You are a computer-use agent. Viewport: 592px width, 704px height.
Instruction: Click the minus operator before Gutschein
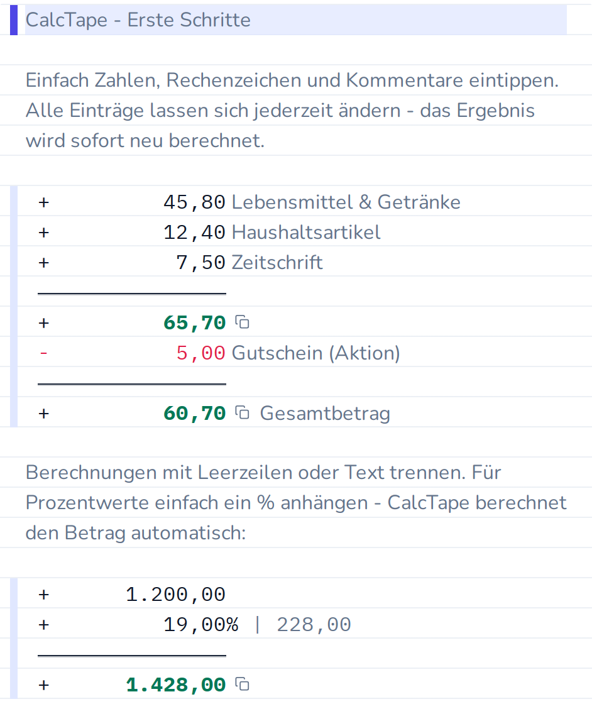point(43,353)
